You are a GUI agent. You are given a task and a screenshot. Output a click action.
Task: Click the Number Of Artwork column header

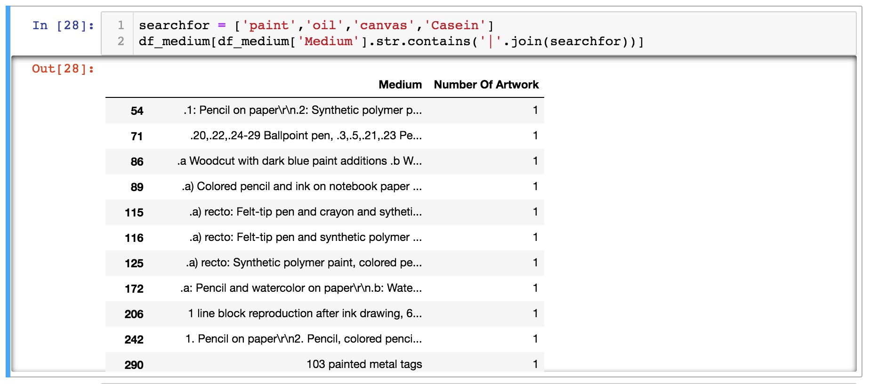point(486,85)
